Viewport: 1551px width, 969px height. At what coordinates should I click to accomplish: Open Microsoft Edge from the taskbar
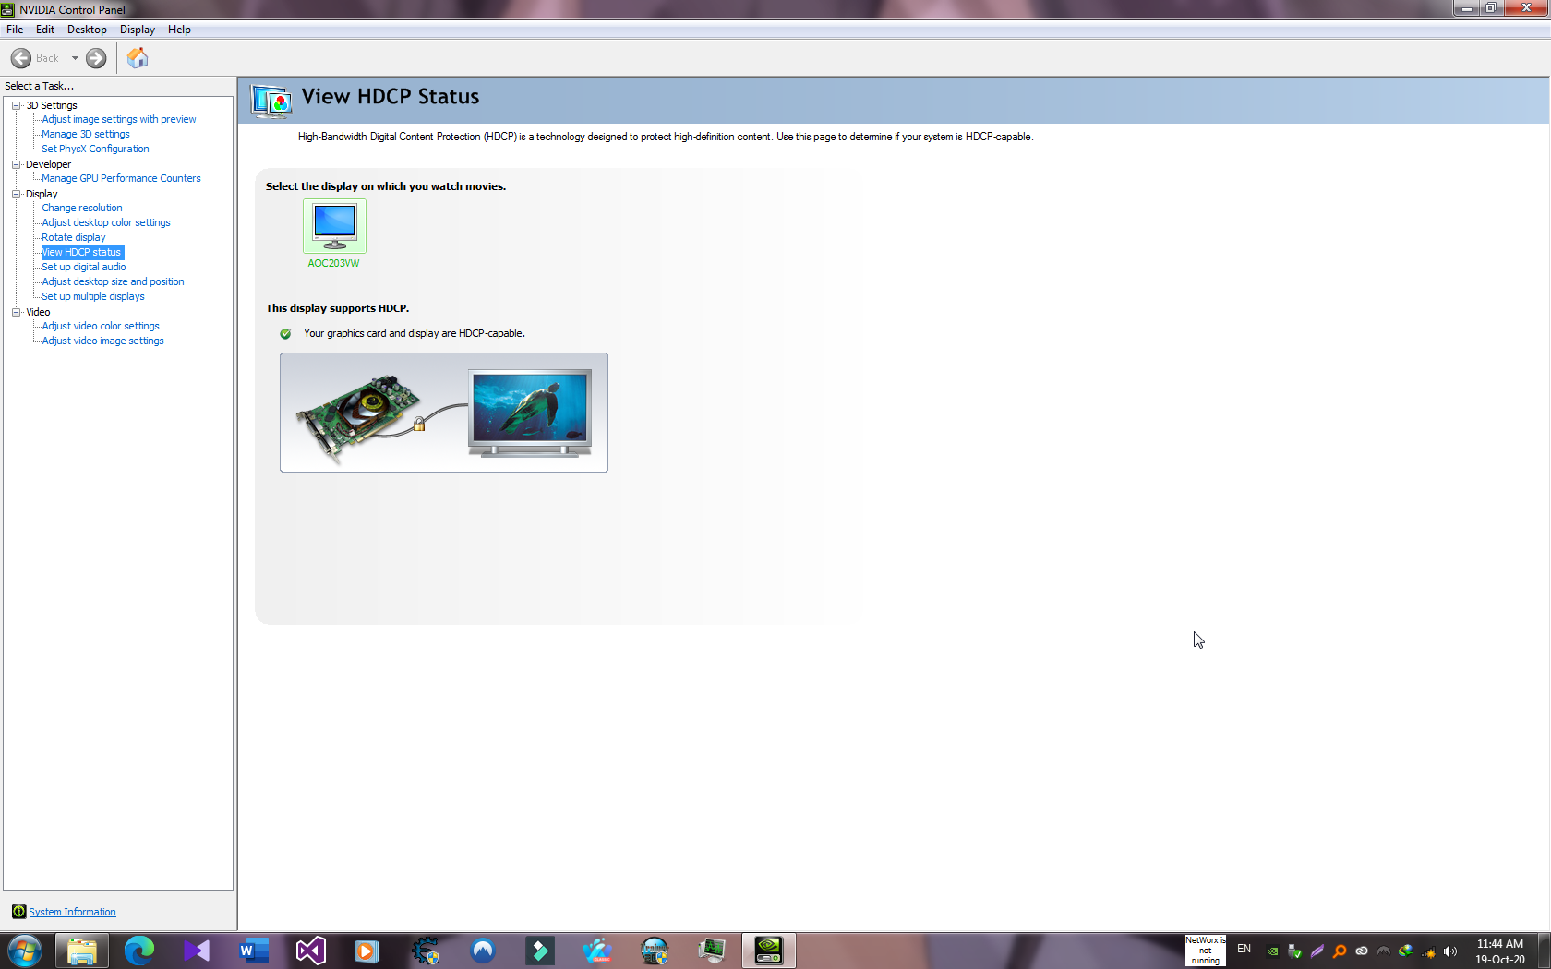pos(139,950)
